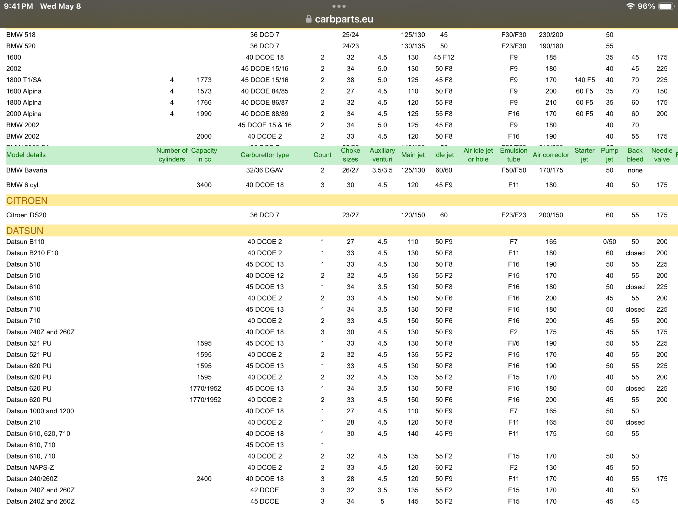The image size is (678, 508).
Task: Tap the Main jet column header
Action: [413, 155]
